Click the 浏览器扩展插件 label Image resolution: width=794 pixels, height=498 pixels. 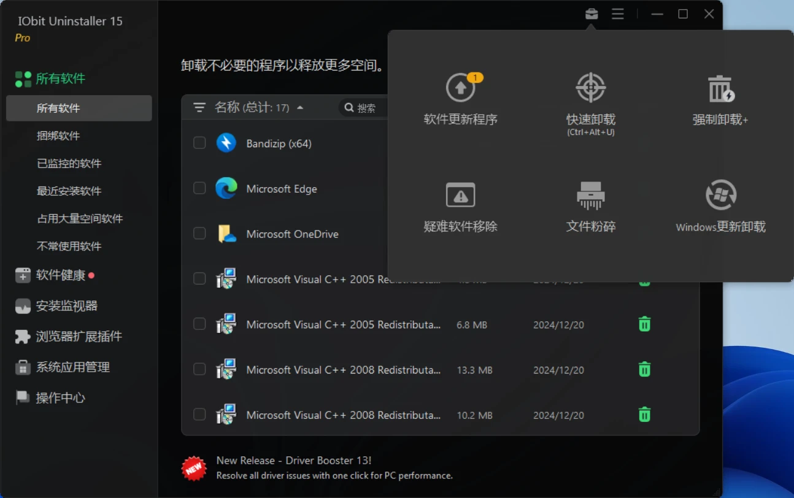click(79, 337)
